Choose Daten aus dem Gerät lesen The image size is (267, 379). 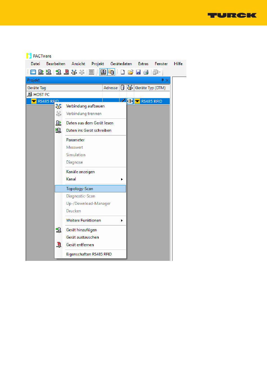[90, 123]
